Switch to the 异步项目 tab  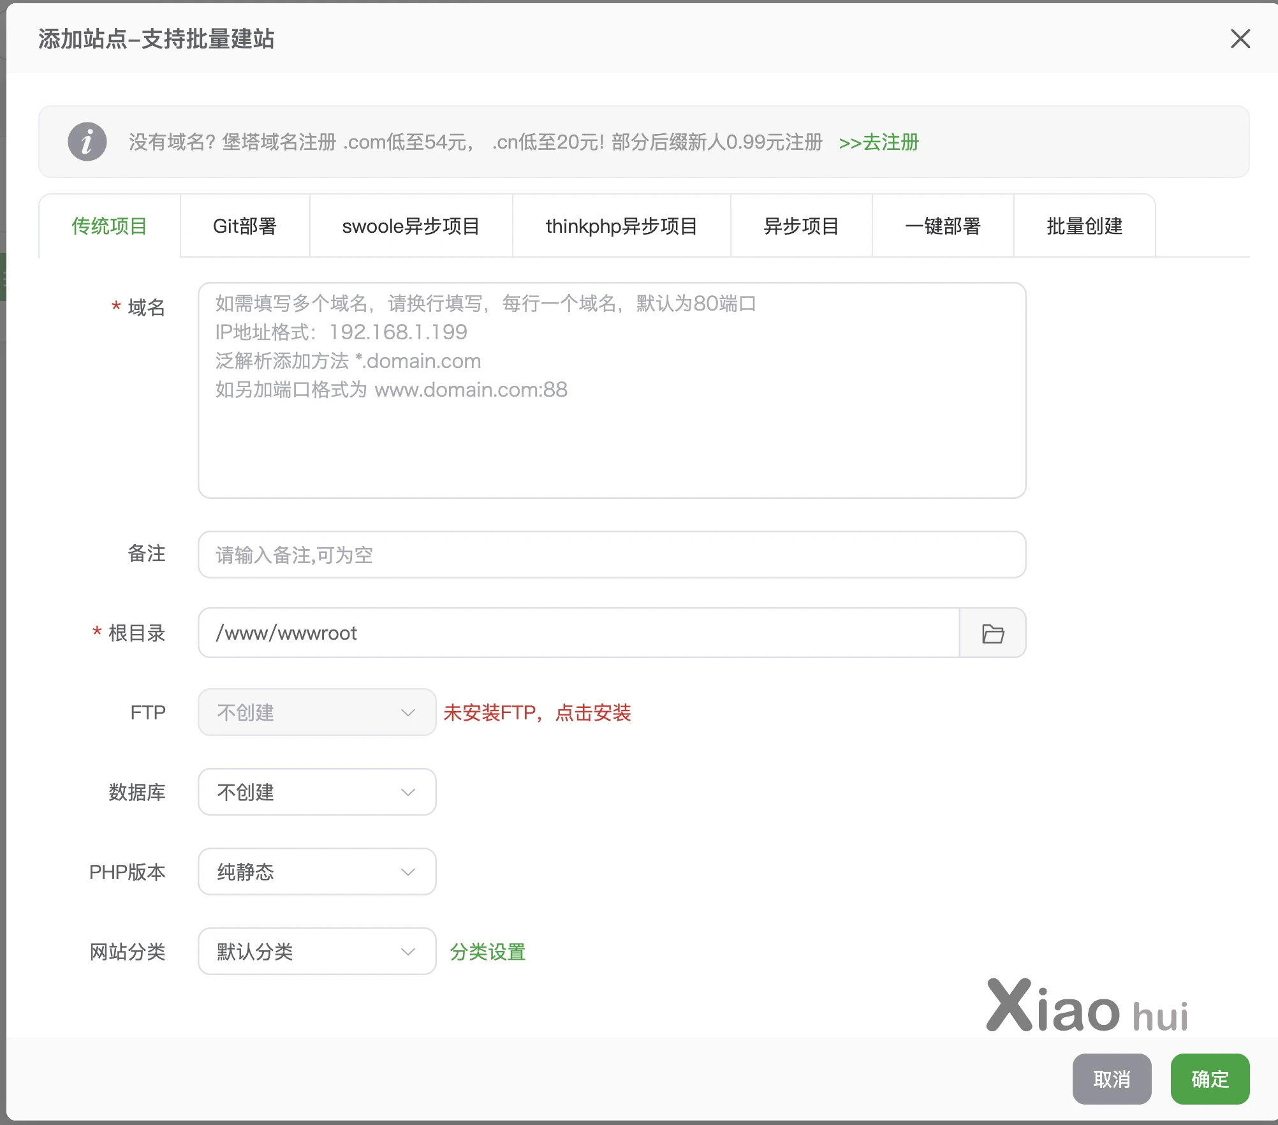(x=801, y=226)
